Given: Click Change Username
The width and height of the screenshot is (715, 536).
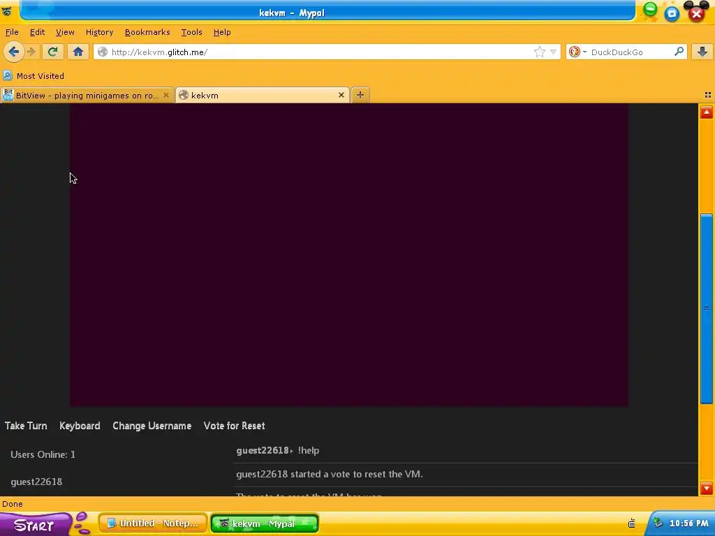Looking at the screenshot, I should click(152, 426).
